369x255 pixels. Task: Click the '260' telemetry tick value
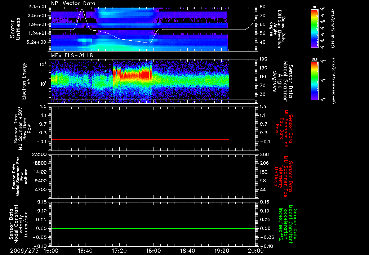pyautogui.click(x=264, y=155)
